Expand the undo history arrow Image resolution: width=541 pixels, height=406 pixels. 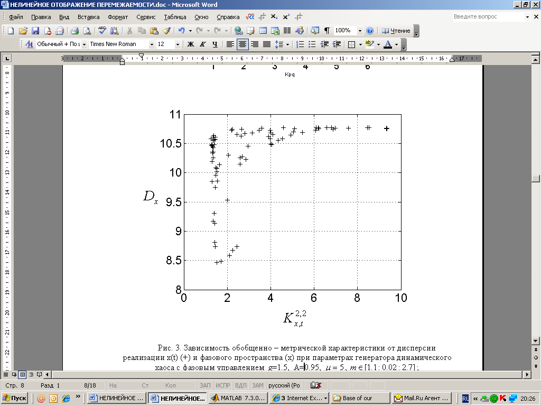tap(190, 31)
